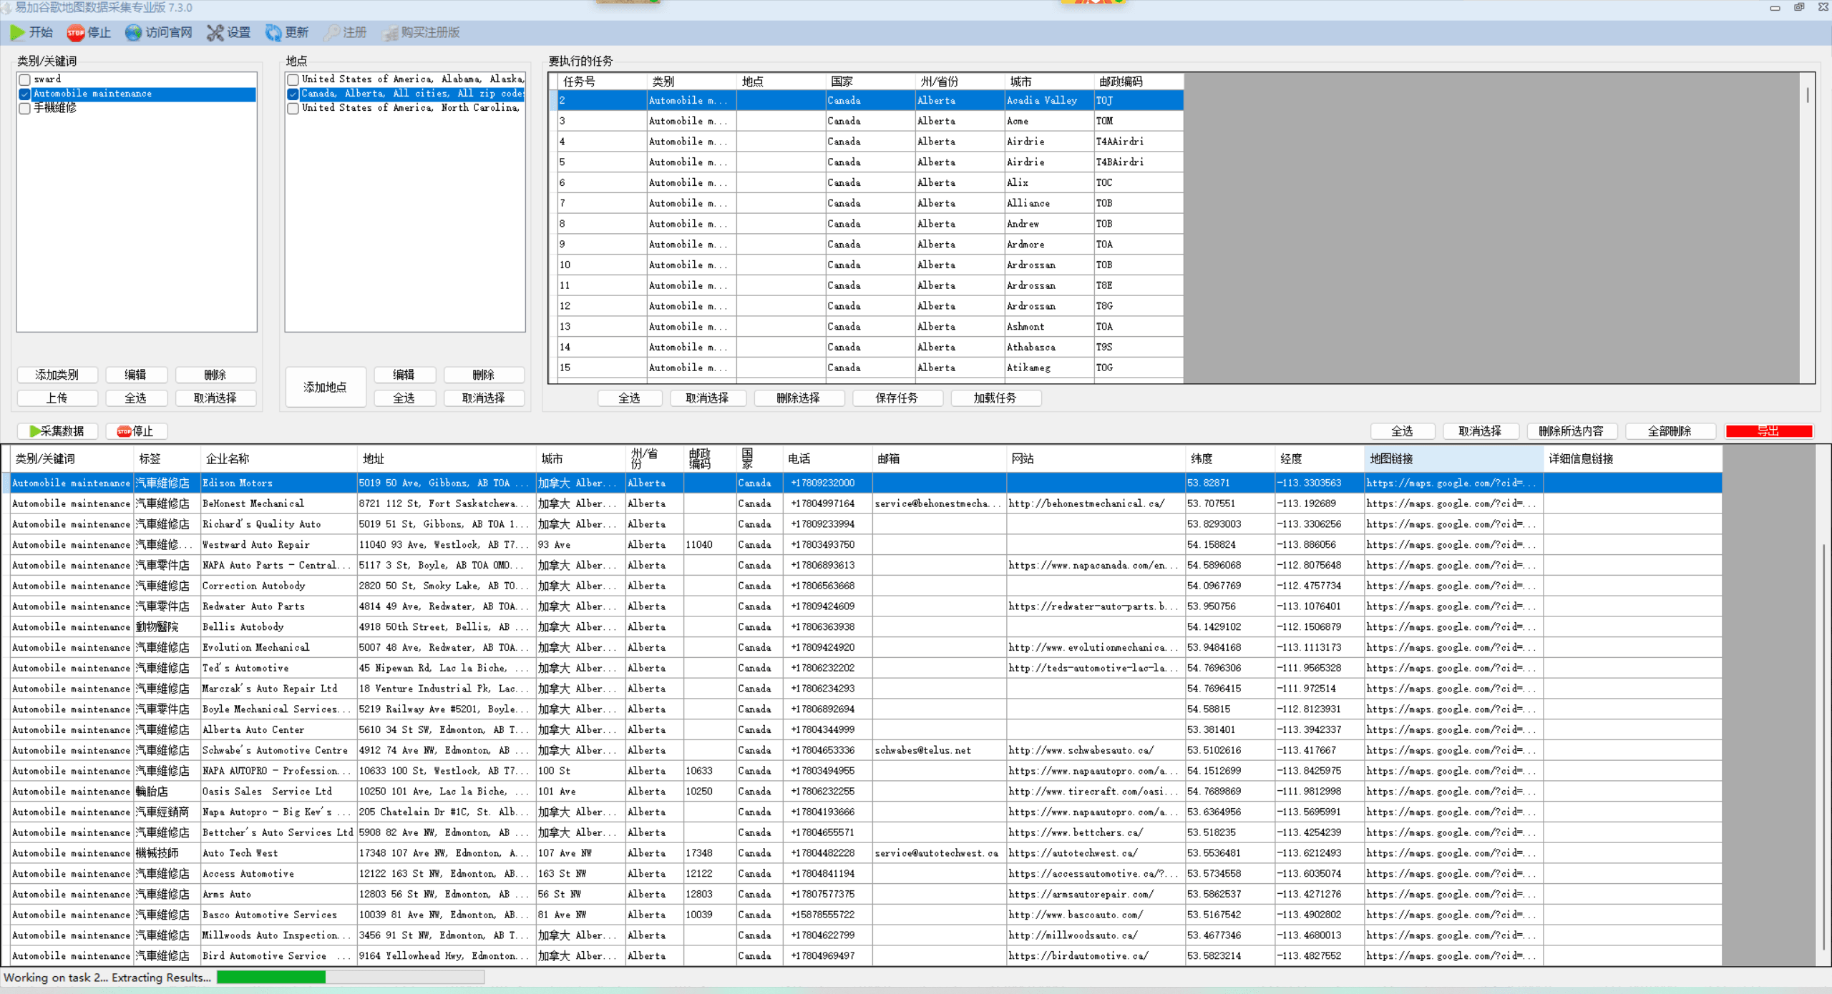This screenshot has height=994, width=1832.
Task: Click the 注册 register key icon
Action: [331, 33]
